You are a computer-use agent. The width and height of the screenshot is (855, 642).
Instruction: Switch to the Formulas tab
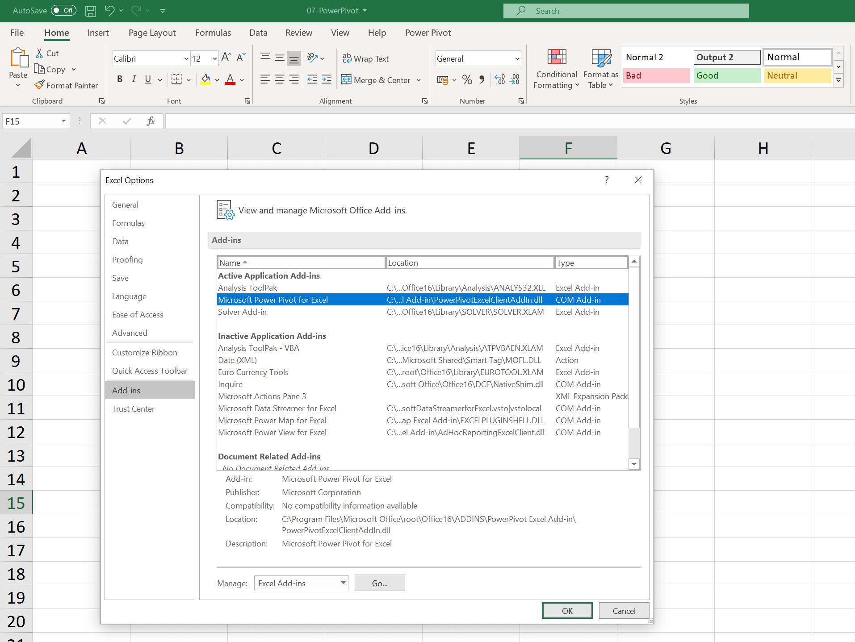pos(213,33)
